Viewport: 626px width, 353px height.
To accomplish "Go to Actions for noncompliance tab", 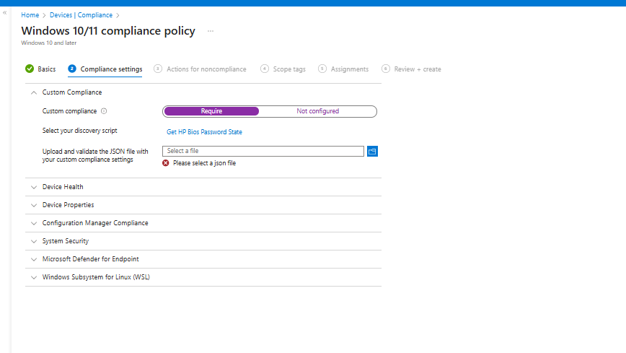I will pyautogui.click(x=206, y=69).
